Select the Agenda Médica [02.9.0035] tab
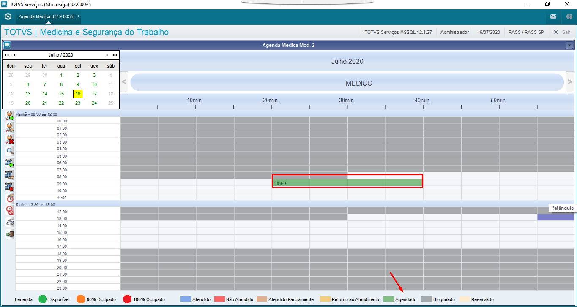Viewport: 577px width, 307px height. click(x=46, y=16)
